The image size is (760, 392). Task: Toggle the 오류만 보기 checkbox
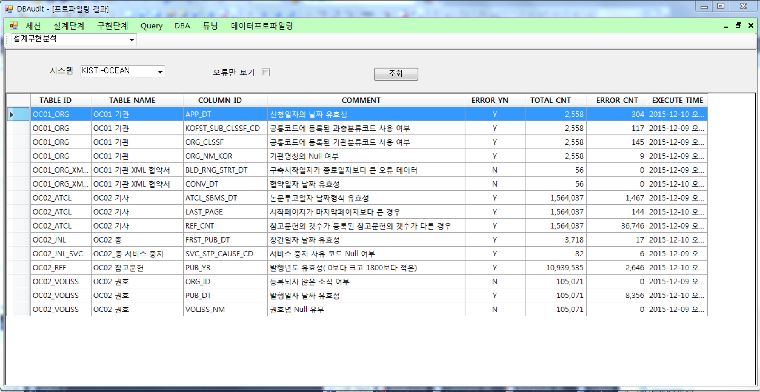(266, 72)
